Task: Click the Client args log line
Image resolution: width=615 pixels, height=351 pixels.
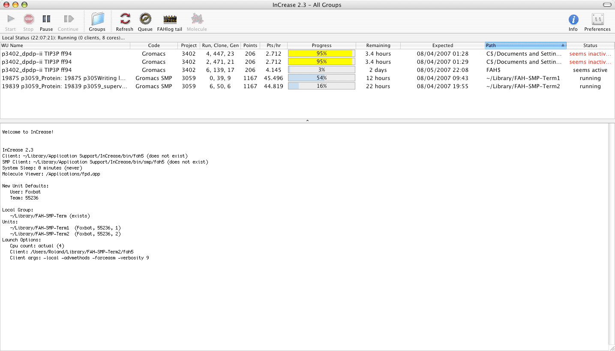Action: pos(79,258)
